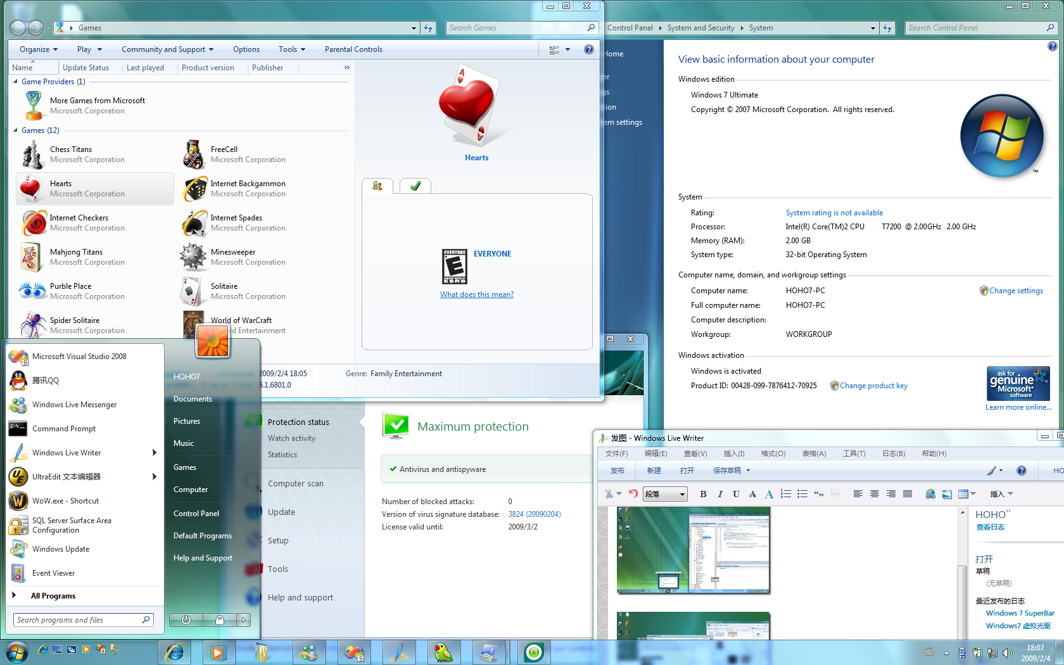Screen dimensions: 1064x665
Task: Expand the 保存草稿 dropdown arrow
Action: coord(748,471)
